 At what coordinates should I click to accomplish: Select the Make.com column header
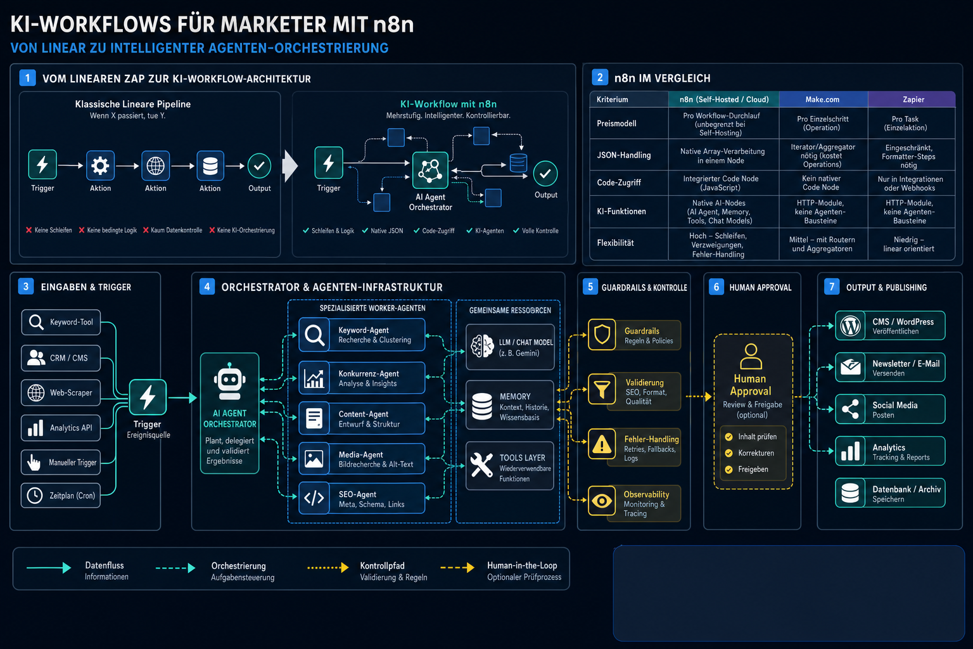pos(823,100)
